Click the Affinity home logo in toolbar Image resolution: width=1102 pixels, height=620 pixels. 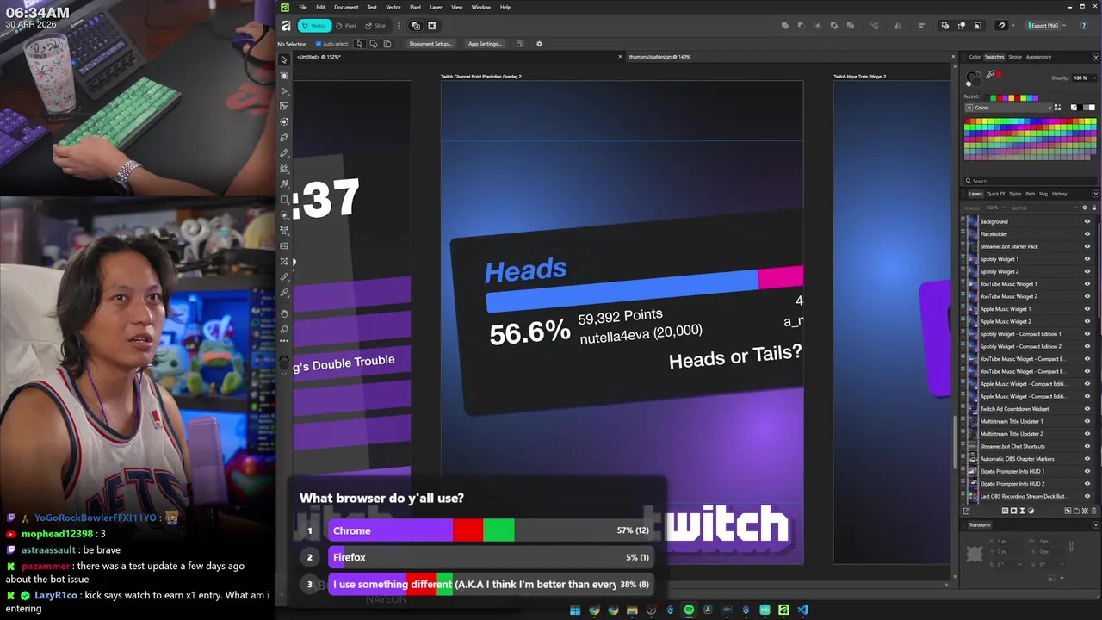click(x=286, y=26)
